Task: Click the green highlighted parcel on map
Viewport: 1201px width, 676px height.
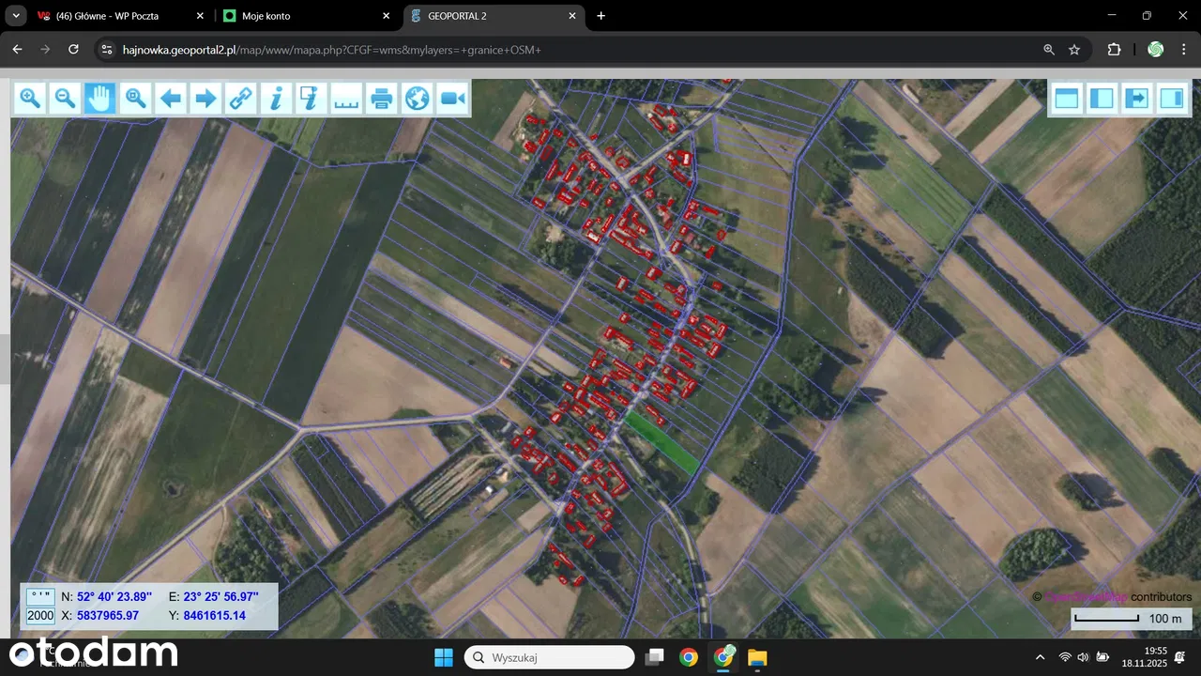Action: pos(661,441)
